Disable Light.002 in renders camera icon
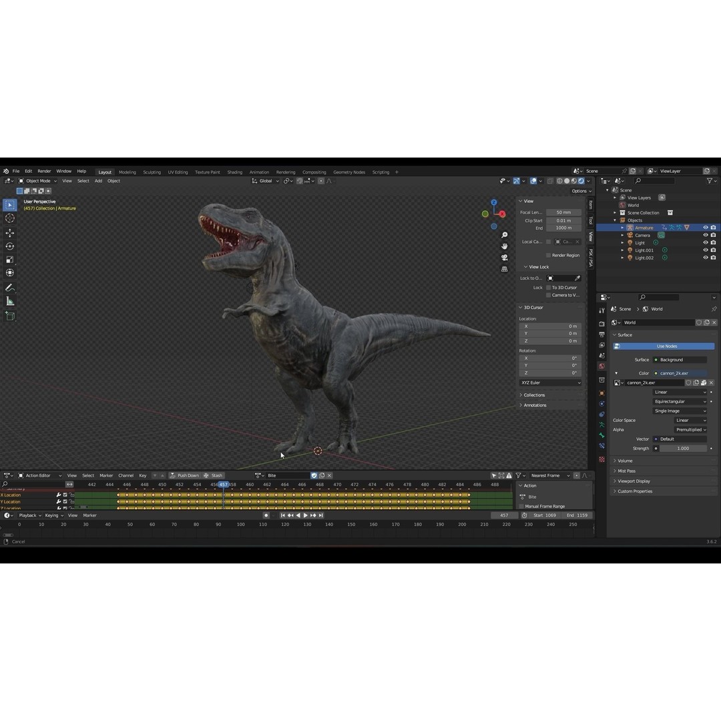This screenshot has width=721, height=721. [x=713, y=258]
